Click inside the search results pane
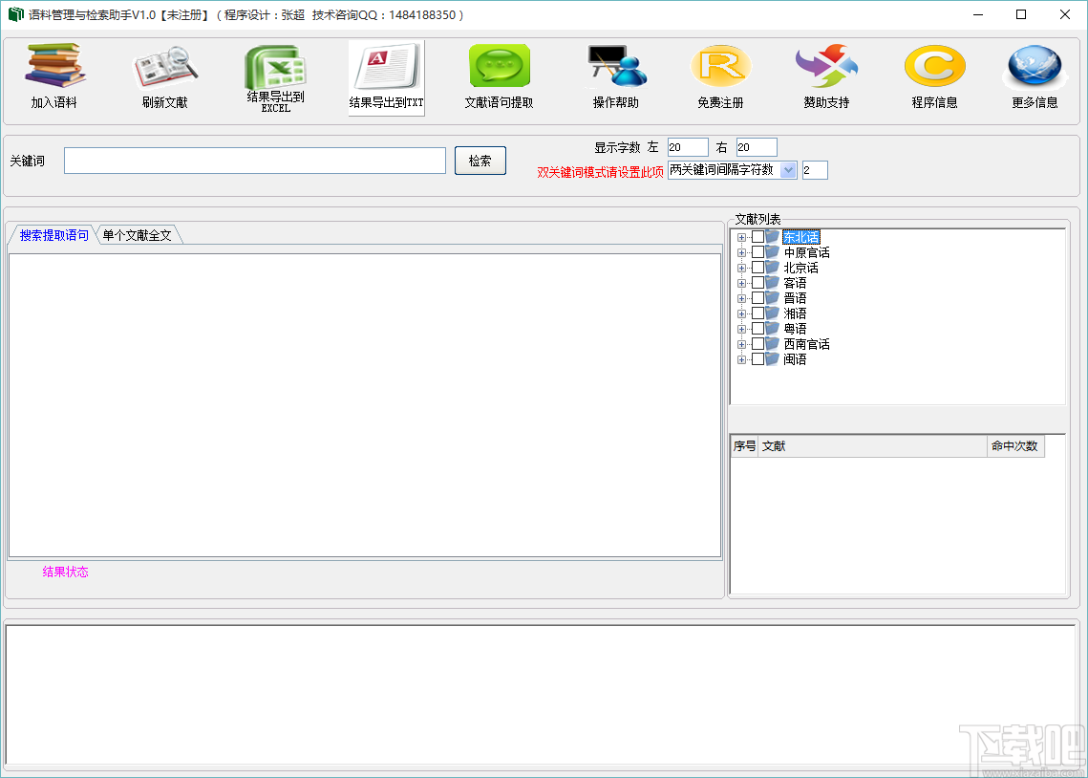1088x778 pixels. [x=365, y=405]
